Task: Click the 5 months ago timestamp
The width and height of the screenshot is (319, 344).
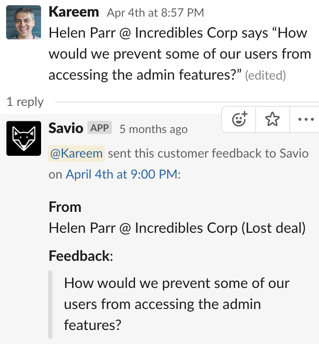Action: tap(153, 129)
